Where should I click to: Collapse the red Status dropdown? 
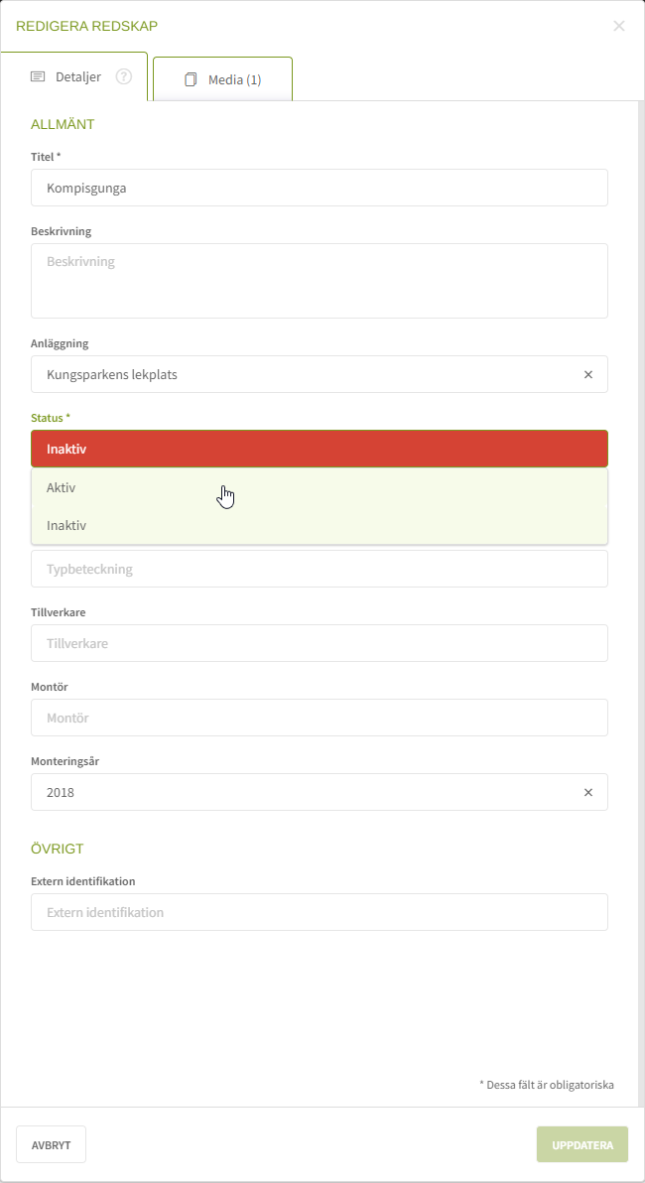pos(319,449)
